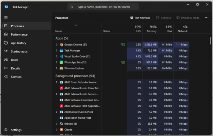Click the Task Manager title bar icon
The image size is (213, 136).
[x=6, y=7]
